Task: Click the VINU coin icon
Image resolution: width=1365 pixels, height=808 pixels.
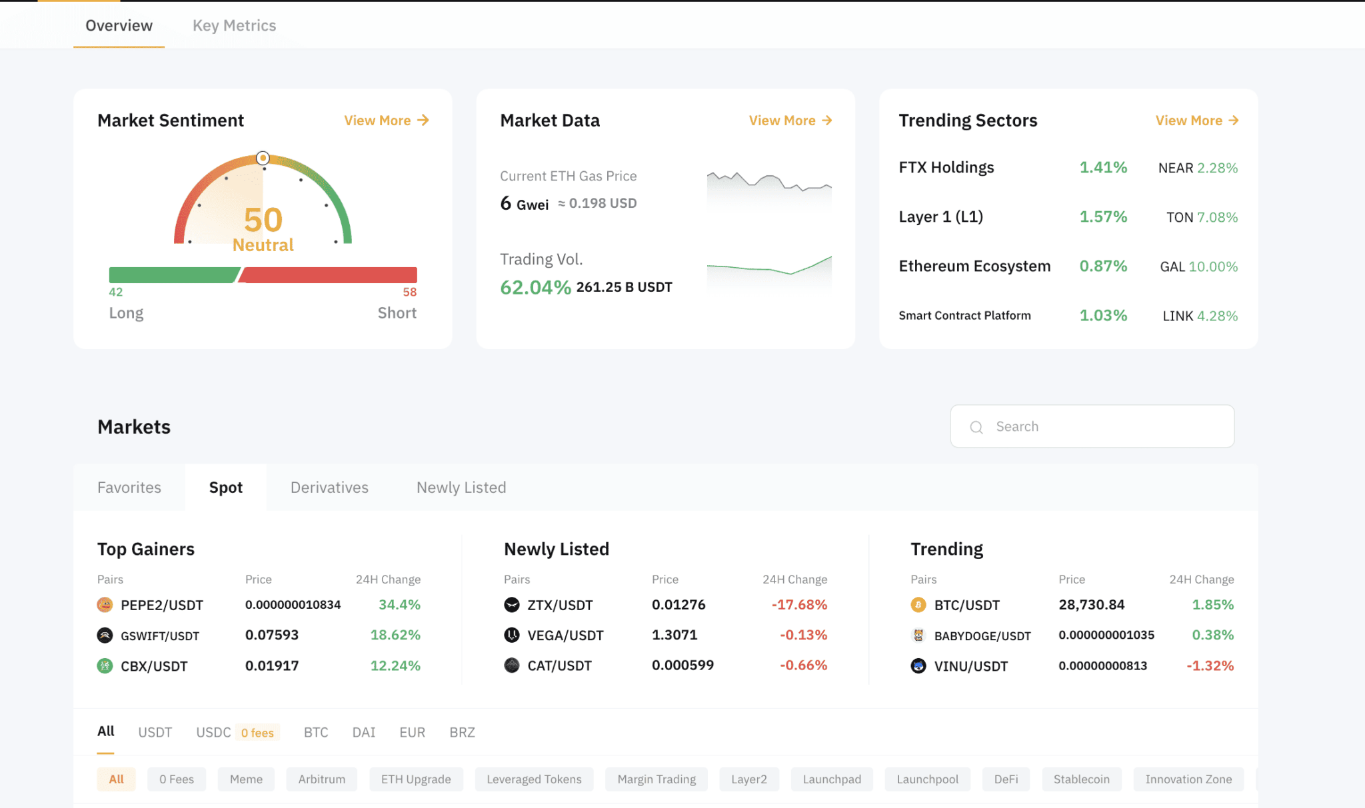Action: point(918,666)
